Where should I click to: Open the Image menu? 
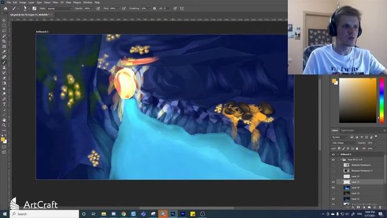point(23,2)
